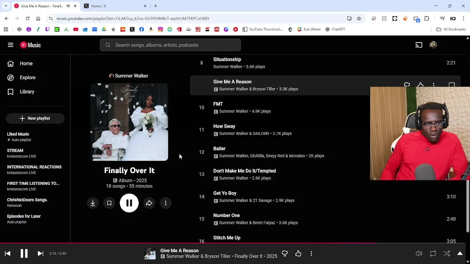The width and height of the screenshot is (470, 264).
Task: Open the Kick bookmark icon
Action: click(57, 29)
